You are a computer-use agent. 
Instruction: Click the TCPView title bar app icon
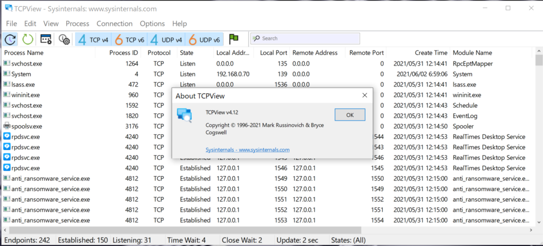point(9,8)
